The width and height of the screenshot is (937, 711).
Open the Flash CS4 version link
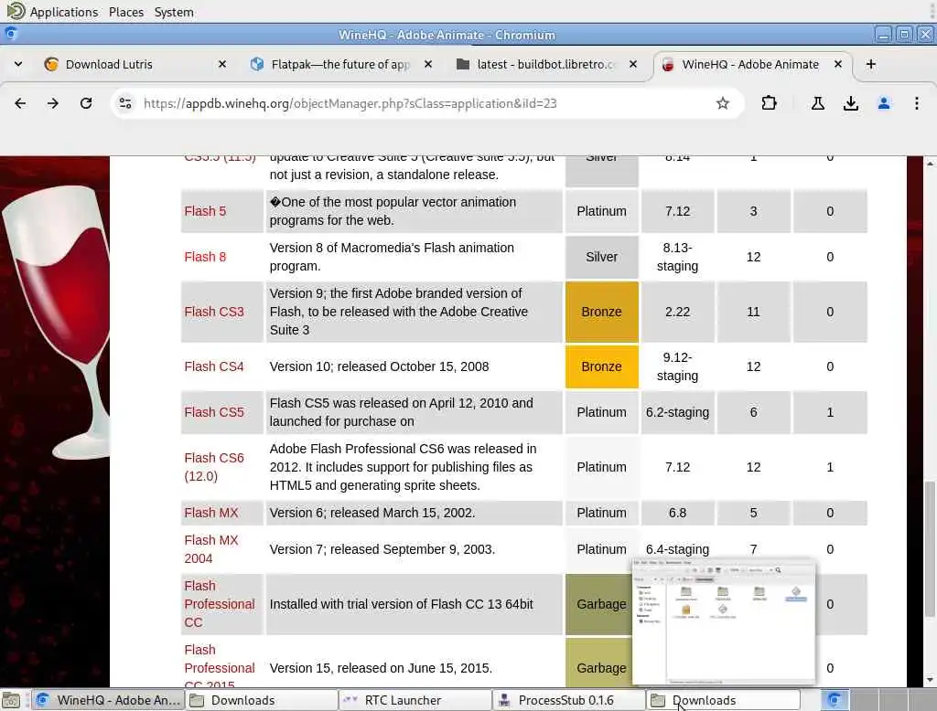(x=214, y=366)
